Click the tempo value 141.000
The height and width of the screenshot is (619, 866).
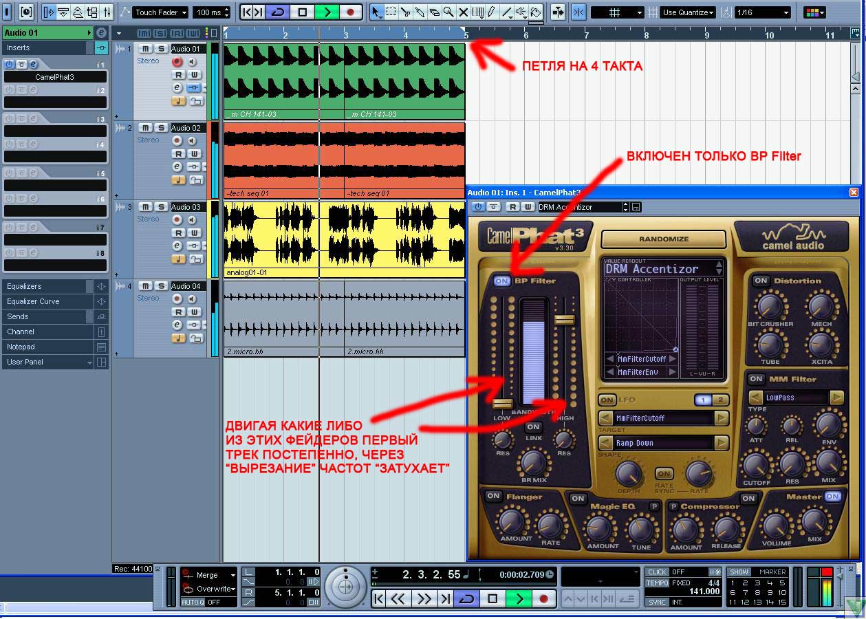click(704, 591)
